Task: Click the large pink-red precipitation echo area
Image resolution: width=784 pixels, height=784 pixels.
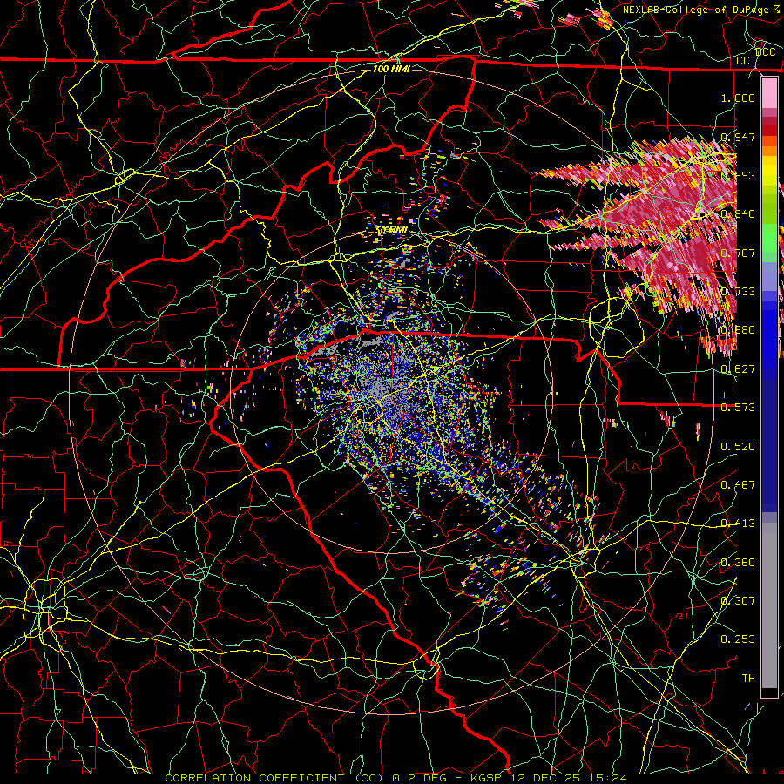Action: tap(670, 225)
